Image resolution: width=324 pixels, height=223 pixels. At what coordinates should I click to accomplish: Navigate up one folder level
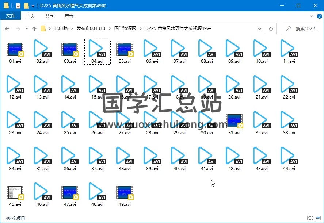point(34,29)
